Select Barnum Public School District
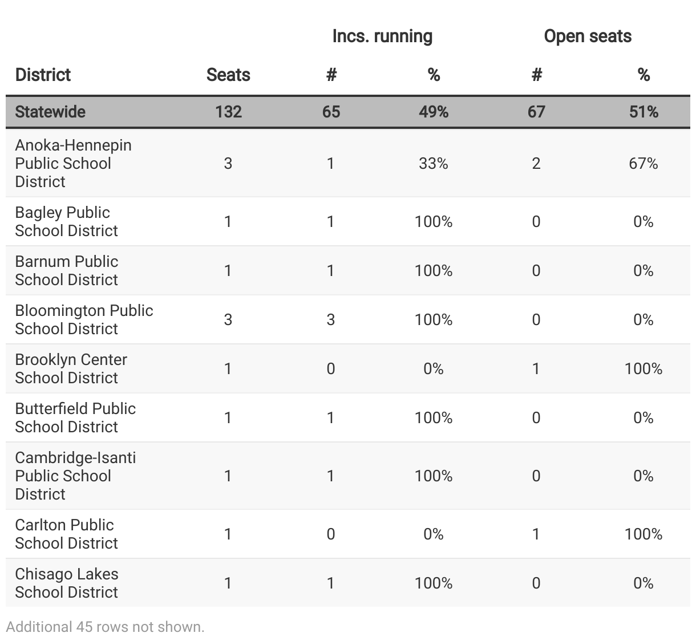This screenshot has width=696, height=641. (x=66, y=270)
